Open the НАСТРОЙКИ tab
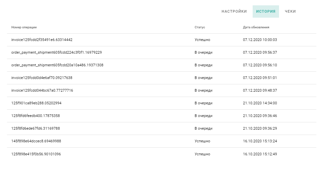This screenshot has height=184, width=321. 234,11
